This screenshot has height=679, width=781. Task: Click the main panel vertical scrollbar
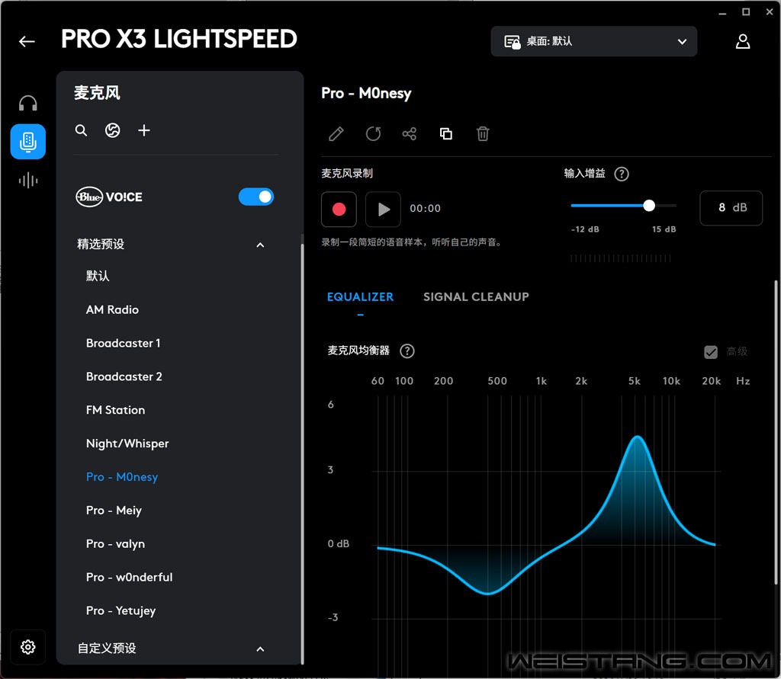pyautogui.click(x=776, y=432)
